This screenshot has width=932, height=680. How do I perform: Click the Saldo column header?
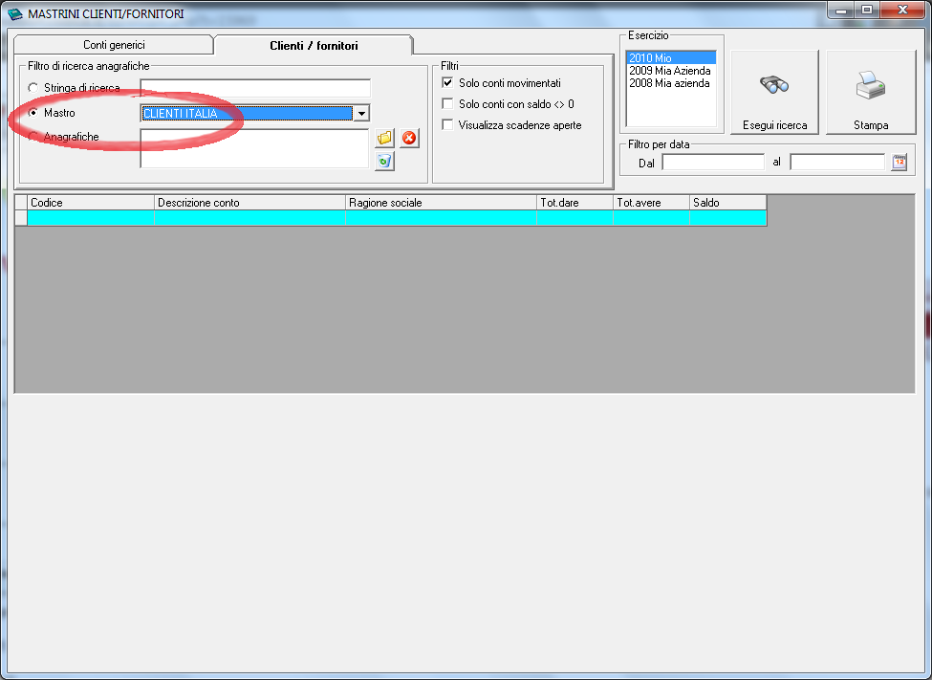pyautogui.click(x=728, y=202)
